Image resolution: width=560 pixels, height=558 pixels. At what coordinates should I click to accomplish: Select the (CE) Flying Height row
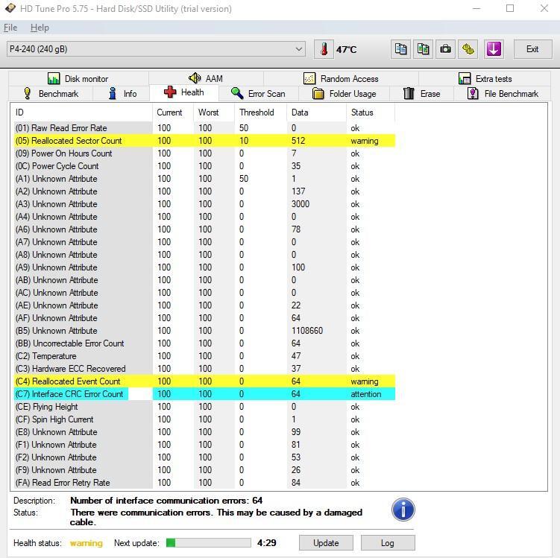[x=204, y=407]
